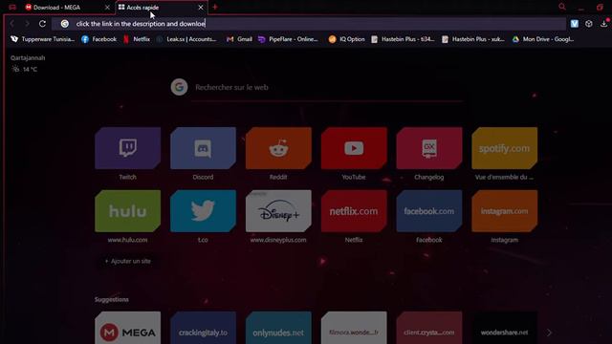Open the blue V extension icon
Viewport: 612px width, 344px height.
coord(574,24)
